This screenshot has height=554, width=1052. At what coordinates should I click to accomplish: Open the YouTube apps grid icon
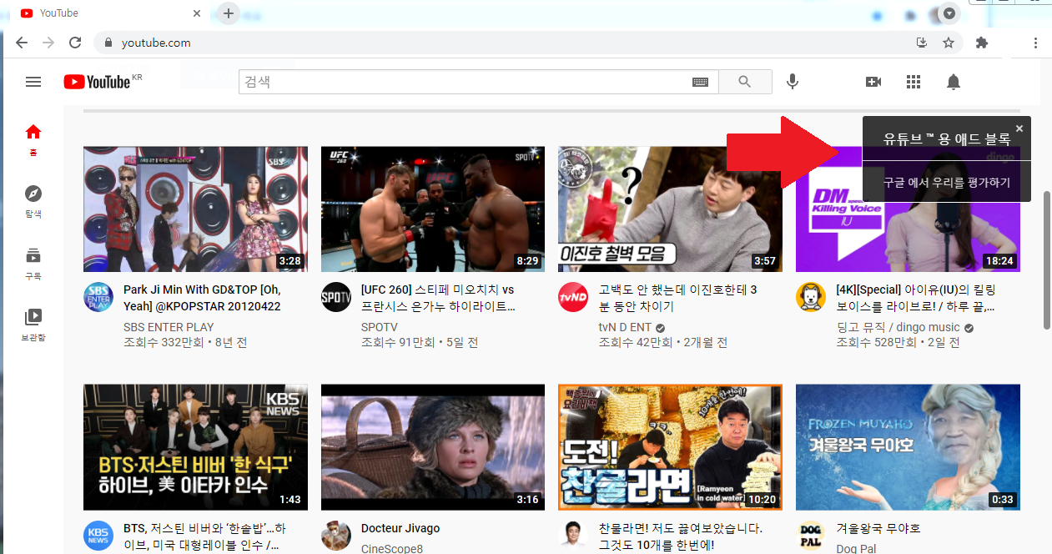(x=914, y=82)
